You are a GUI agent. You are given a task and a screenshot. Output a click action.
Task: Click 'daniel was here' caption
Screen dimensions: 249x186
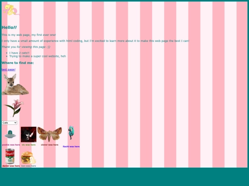pos(11,166)
